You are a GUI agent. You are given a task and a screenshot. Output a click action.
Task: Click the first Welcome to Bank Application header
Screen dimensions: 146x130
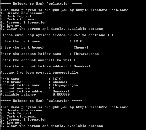coord(41,4)
